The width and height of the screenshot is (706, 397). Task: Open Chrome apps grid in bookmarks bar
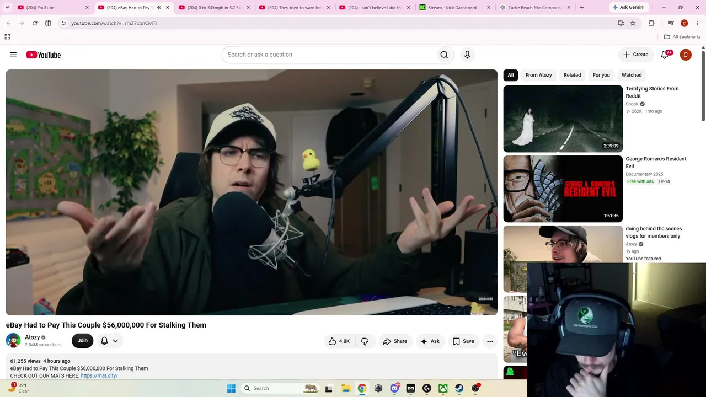point(7,37)
